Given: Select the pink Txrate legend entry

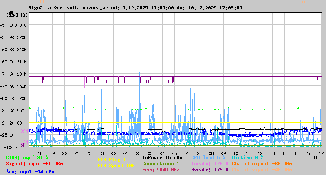Looking at the screenshot, I should tap(210, 164).
